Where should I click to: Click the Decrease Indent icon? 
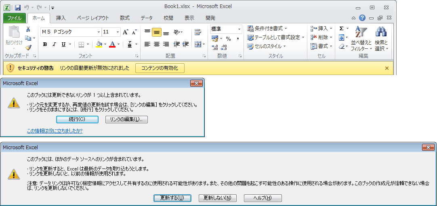176,44
